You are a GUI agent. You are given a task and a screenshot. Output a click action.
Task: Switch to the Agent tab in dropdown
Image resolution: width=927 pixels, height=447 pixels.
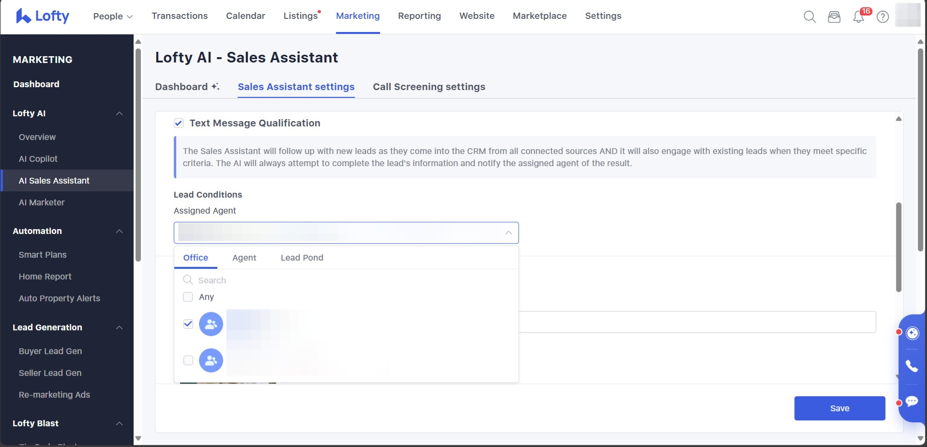[244, 258]
